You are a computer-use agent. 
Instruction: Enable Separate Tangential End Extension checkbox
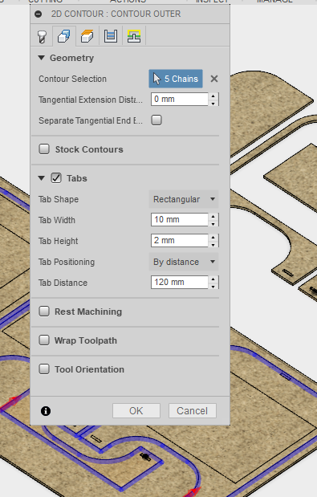point(156,120)
